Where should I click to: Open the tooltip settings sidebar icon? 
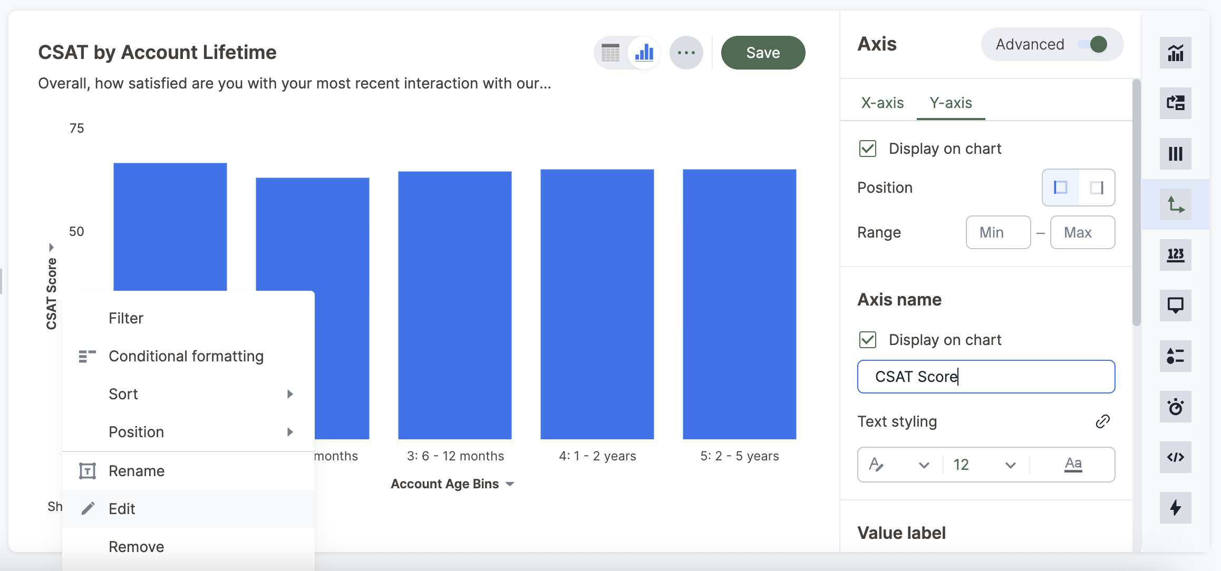click(1175, 306)
